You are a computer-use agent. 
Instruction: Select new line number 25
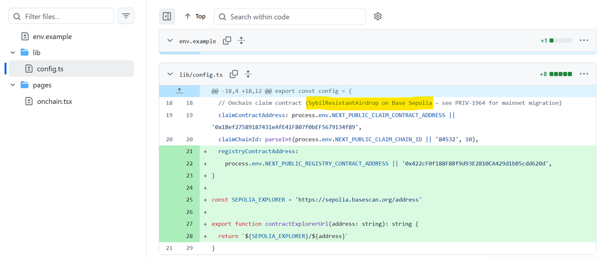click(x=189, y=200)
